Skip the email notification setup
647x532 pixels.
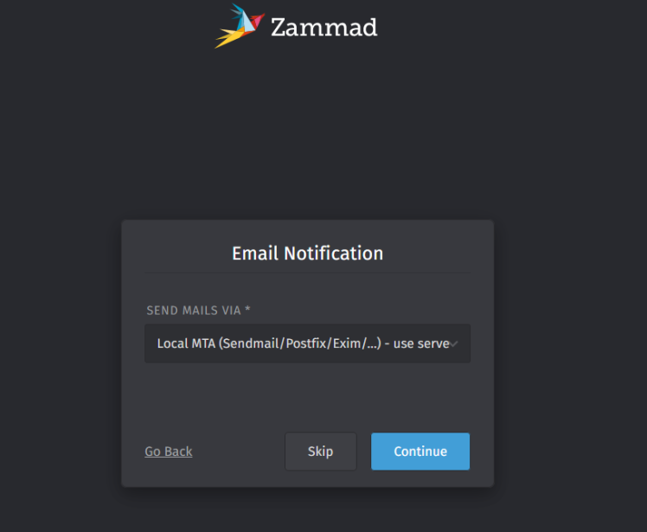320,452
